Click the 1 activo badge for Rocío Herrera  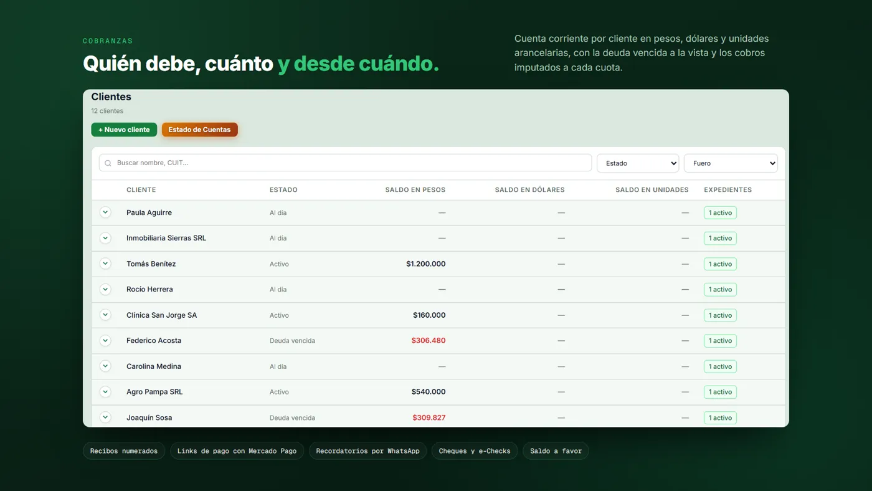pos(720,290)
